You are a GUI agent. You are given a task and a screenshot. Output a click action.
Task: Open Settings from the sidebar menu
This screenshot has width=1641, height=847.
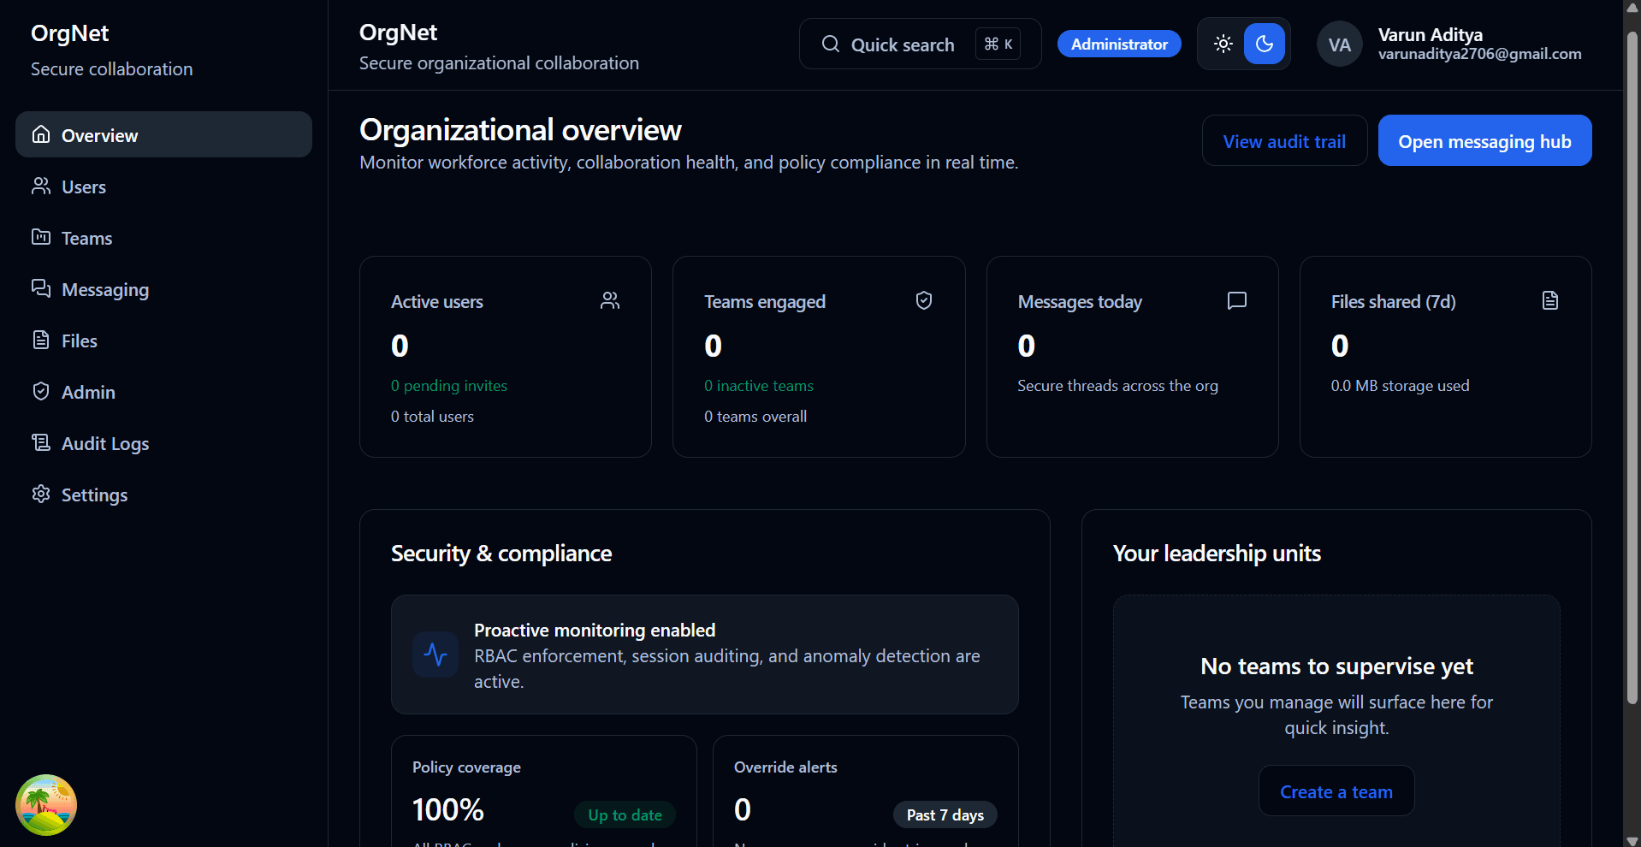(94, 494)
